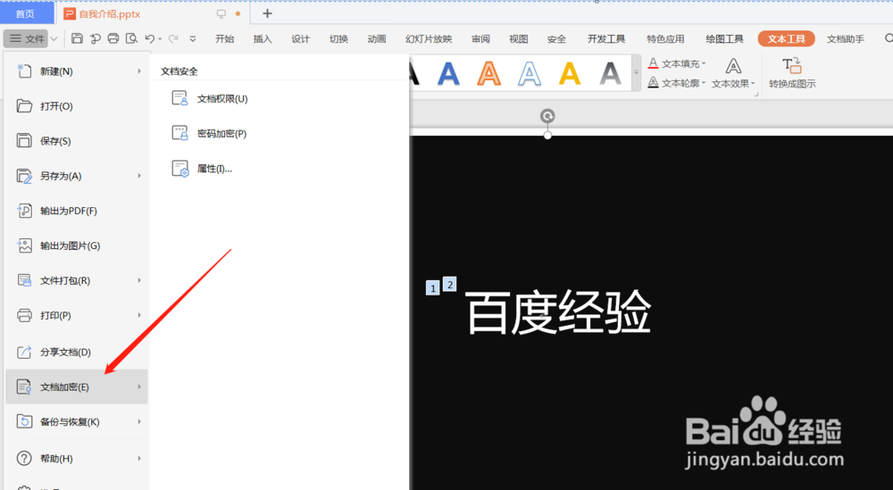This screenshot has height=490, width=893.
Task: Select 文档加密(E) in the file menu
Action: [77, 386]
